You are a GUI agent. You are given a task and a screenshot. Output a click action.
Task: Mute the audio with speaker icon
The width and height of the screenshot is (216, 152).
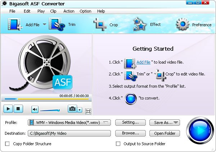click(x=35, y=109)
